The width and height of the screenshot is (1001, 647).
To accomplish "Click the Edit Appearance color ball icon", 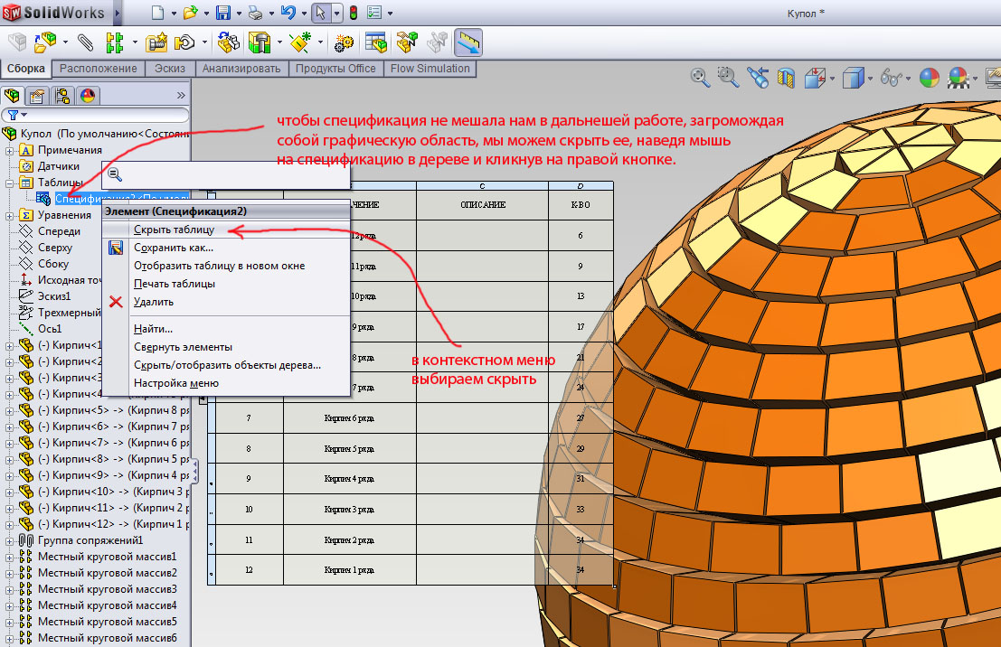I will click(x=929, y=79).
